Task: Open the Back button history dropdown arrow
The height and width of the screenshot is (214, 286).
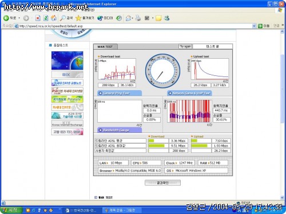Action: pyautogui.click(x=19, y=18)
